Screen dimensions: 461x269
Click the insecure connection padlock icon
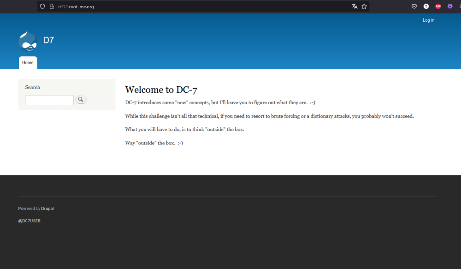coord(52,6)
